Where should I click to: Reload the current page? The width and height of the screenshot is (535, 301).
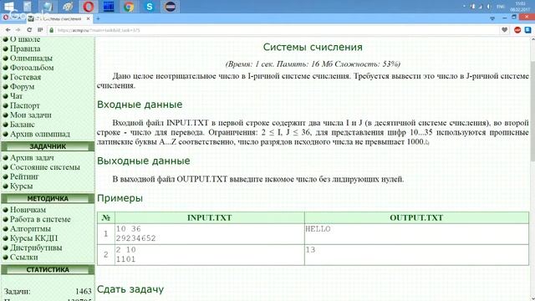tap(29, 30)
